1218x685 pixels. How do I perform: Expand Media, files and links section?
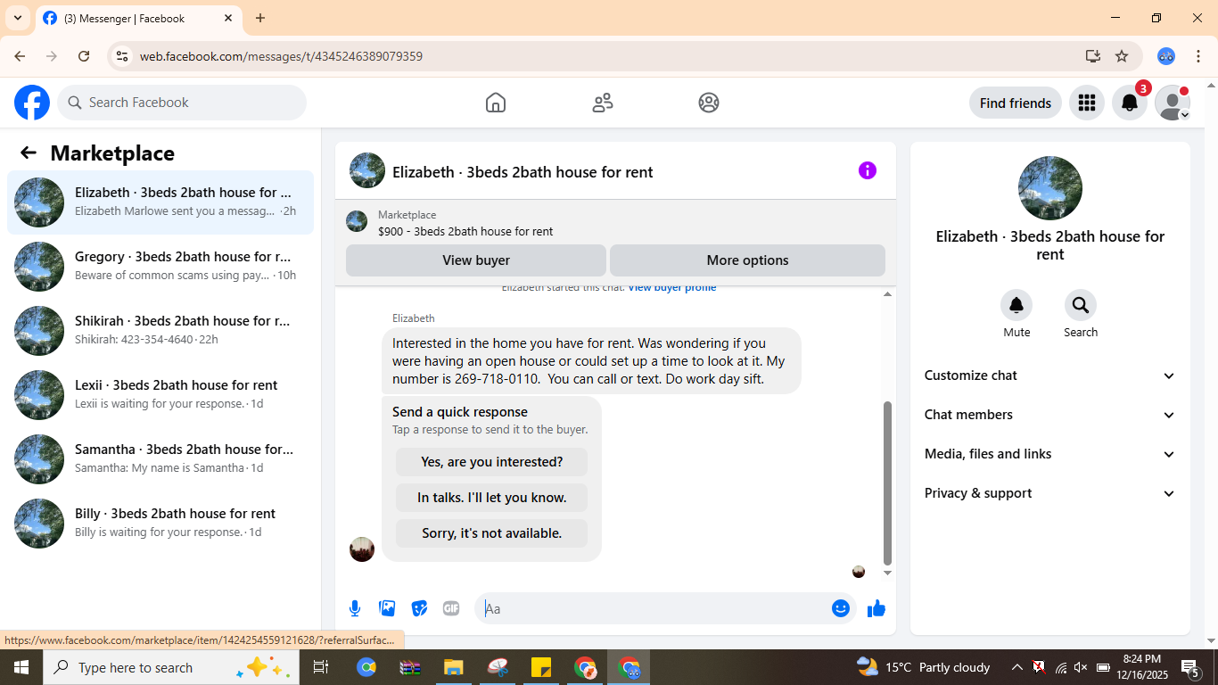(1050, 454)
